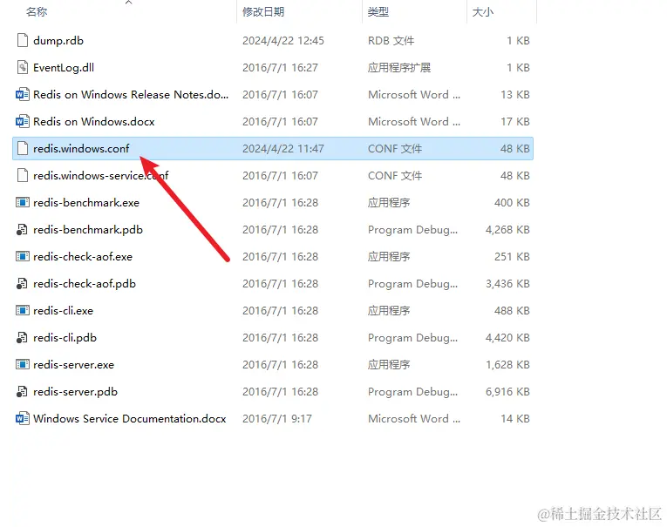This screenshot has width=667, height=527.
Task: Select Redis on Windows Release Notes file name
Action: pyautogui.click(x=131, y=94)
